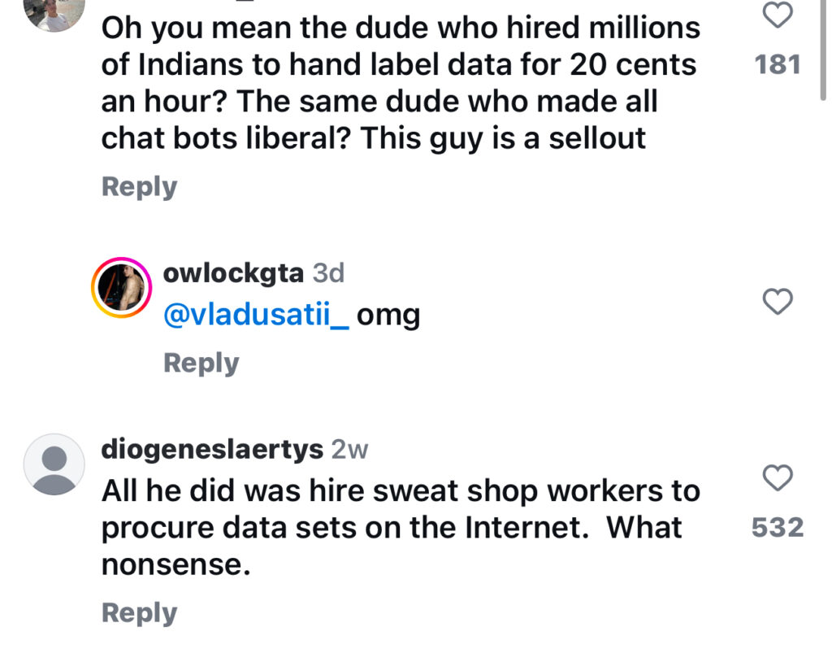Tap the heart on diogeneslaertys' comment
This screenshot has width=832, height=649.
click(778, 477)
